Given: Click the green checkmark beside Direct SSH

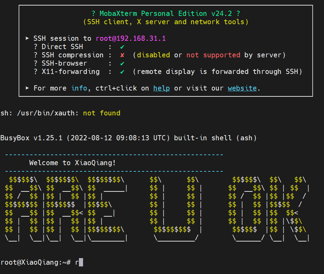Looking at the screenshot, I should click(x=122, y=47).
